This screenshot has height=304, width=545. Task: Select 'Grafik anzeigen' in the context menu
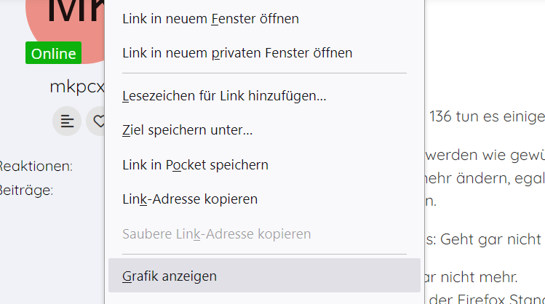click(170, 276)
